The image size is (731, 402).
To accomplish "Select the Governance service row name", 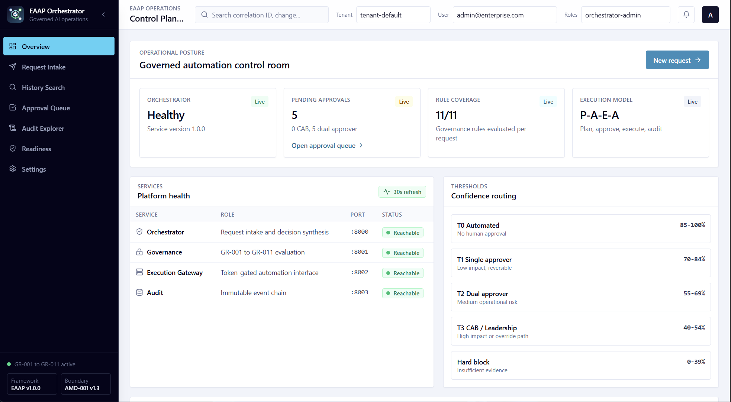I will [164, 252].
